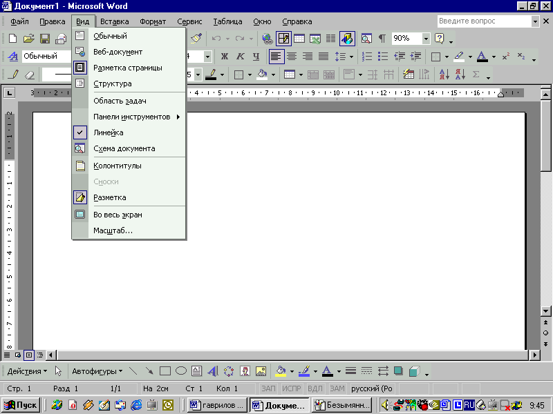Click the Пуск start button
Screen dimensions: 553x414
[x=21, y=405]
